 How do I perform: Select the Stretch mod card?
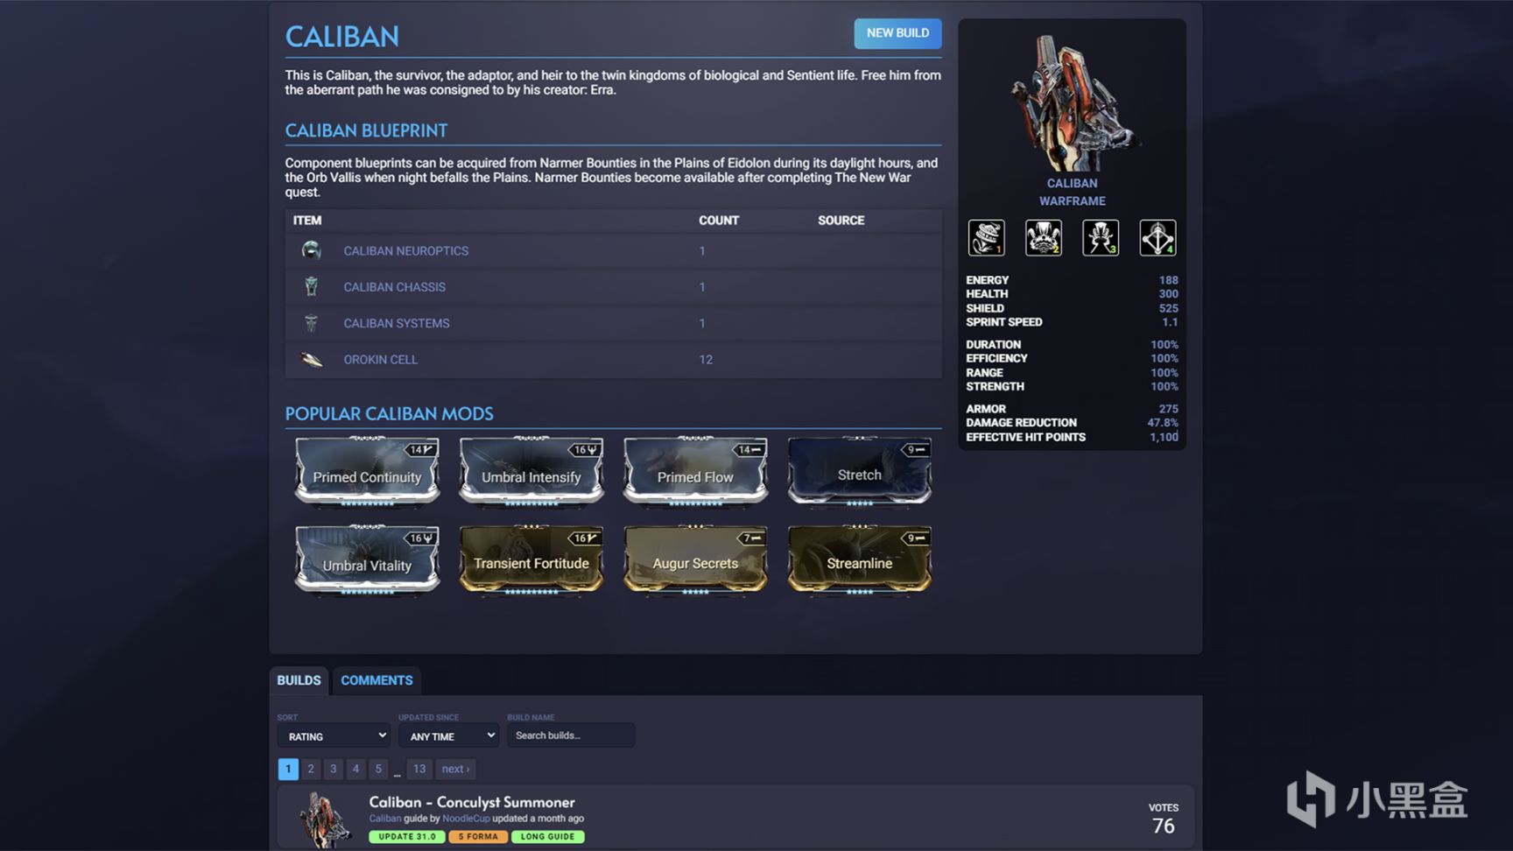pos(859,471)
